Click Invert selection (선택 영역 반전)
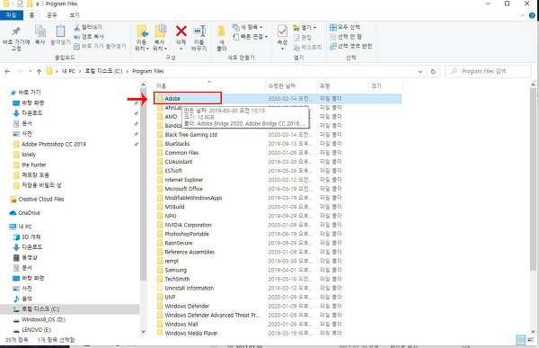This screenshot has height=348, width=539. pyautogui.click(x=350, y=46)
